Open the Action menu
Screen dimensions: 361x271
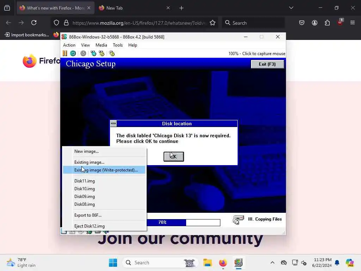(x=69, y=45)
